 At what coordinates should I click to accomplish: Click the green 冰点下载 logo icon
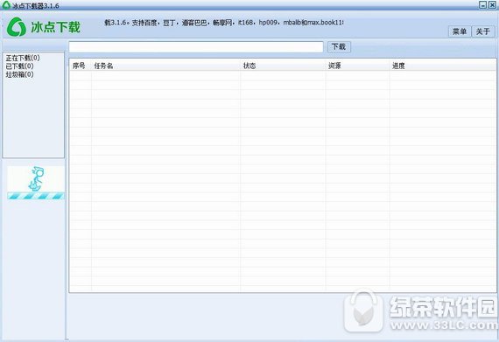point(17,27)
